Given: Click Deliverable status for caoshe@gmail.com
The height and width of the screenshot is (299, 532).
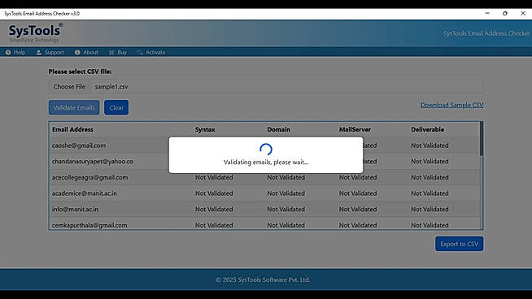Looking at the screenshot, I should pyautogui.click(x=430, y=145).
